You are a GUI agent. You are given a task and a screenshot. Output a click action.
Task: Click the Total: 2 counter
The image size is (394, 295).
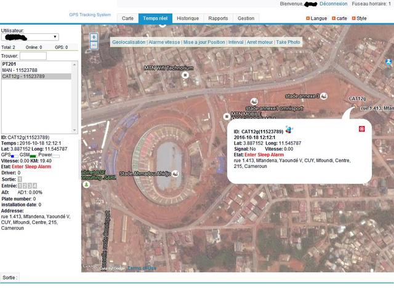coord(8,47)
